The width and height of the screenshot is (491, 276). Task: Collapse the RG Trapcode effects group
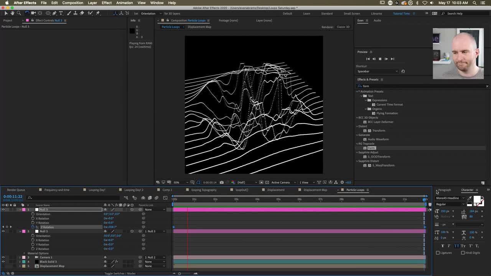point(358,144)
